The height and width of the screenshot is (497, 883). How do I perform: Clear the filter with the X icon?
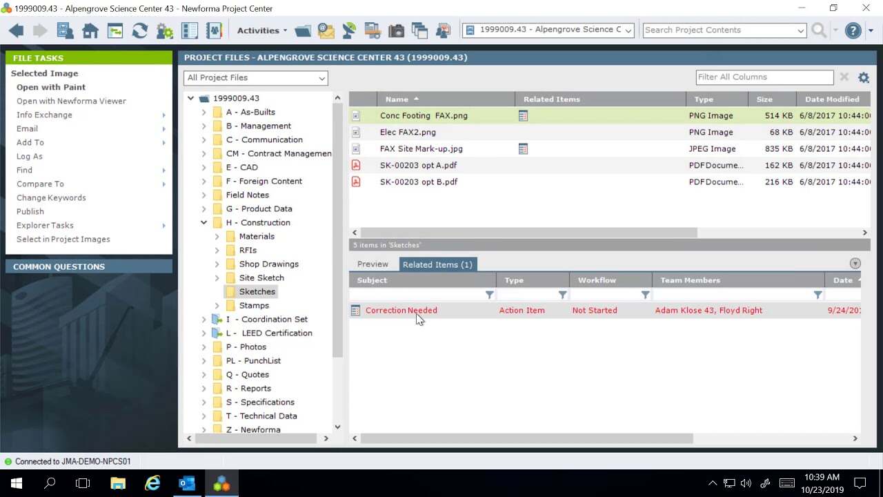(844, 77)
